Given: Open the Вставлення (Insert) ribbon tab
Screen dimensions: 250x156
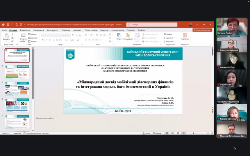Looking at the screenshot, I should pos(25,30).
